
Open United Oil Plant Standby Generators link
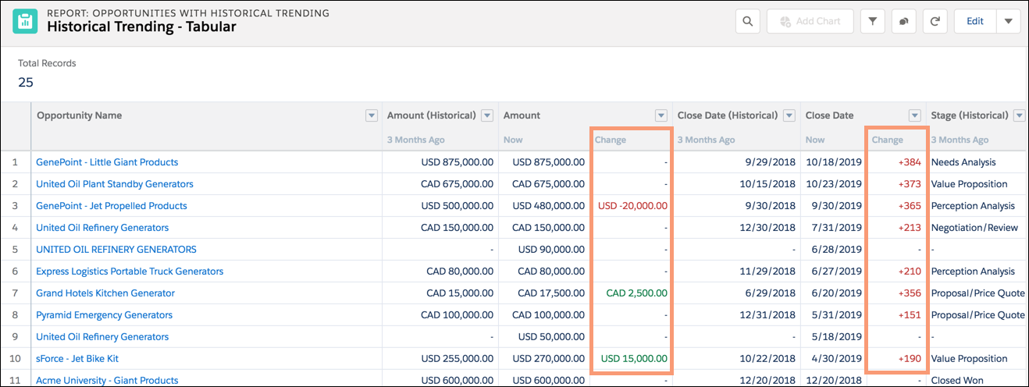tap(115, 184)
